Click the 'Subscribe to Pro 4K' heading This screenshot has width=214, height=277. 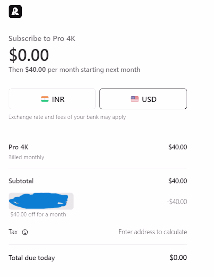42,38
